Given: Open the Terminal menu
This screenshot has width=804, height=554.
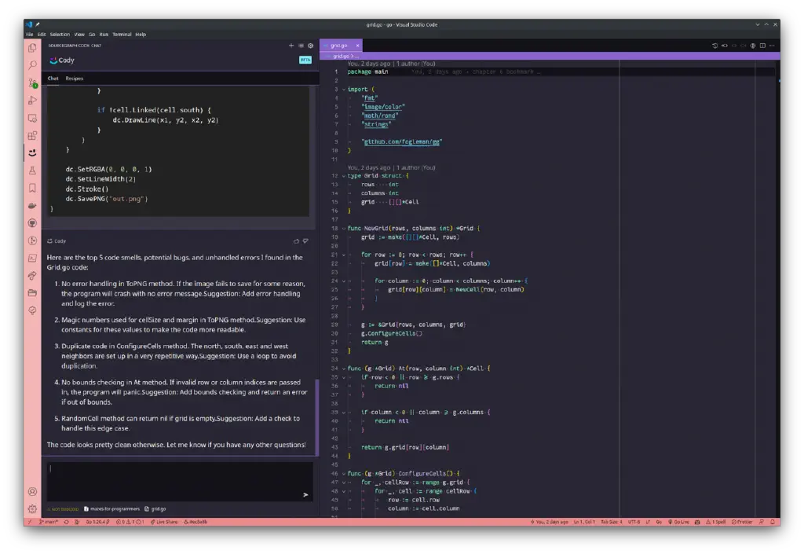Looking at the screenshot, I should point(122,35).
